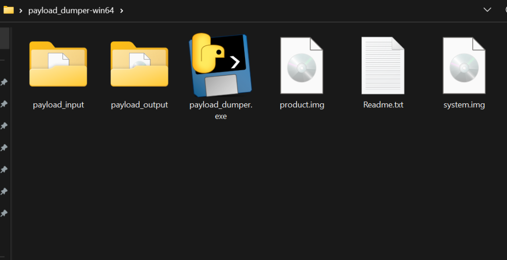Click the yellow folder icon in address bar
The image size is (507, 260).
[8, 10]
